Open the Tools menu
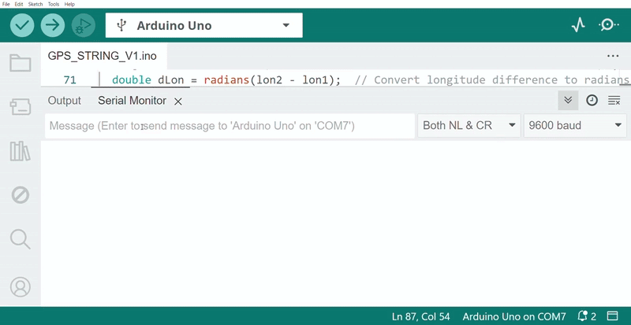 tap(54, 4)
